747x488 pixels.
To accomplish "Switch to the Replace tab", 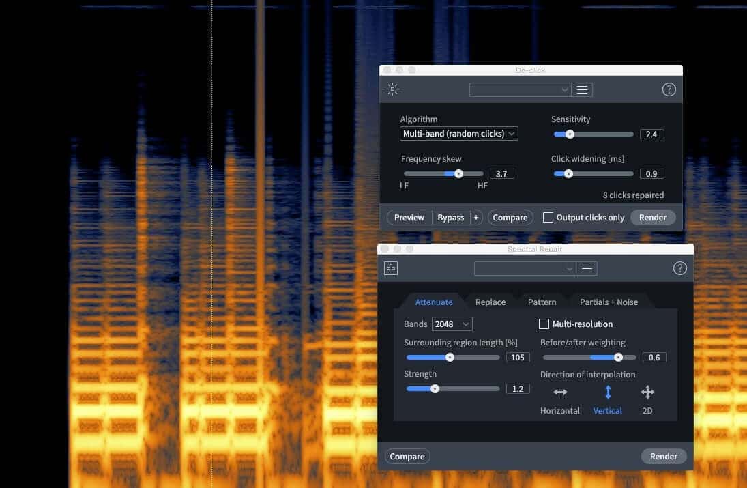I will pos(490,302).
